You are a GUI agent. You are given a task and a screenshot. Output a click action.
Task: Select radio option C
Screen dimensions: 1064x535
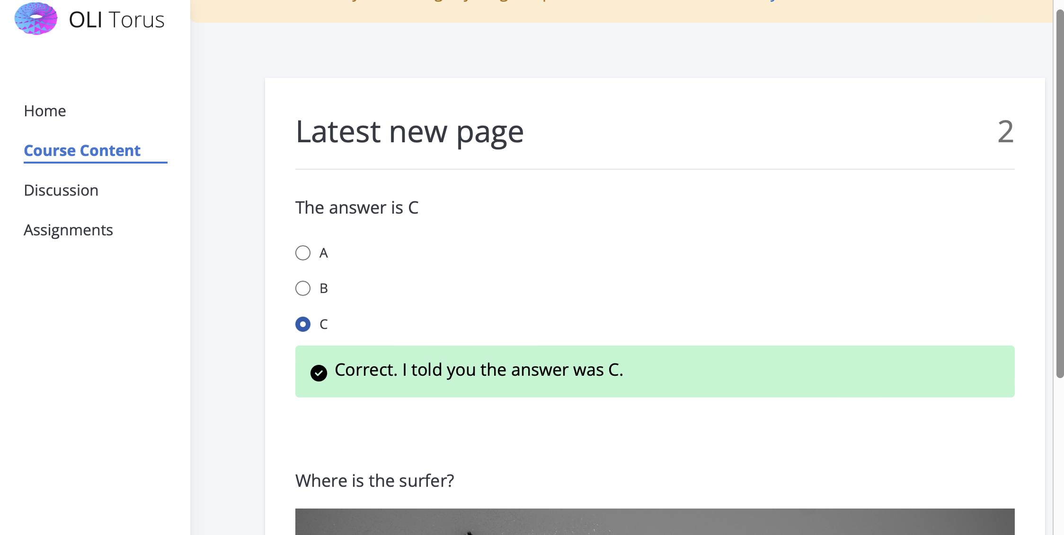tap(303, 324)
